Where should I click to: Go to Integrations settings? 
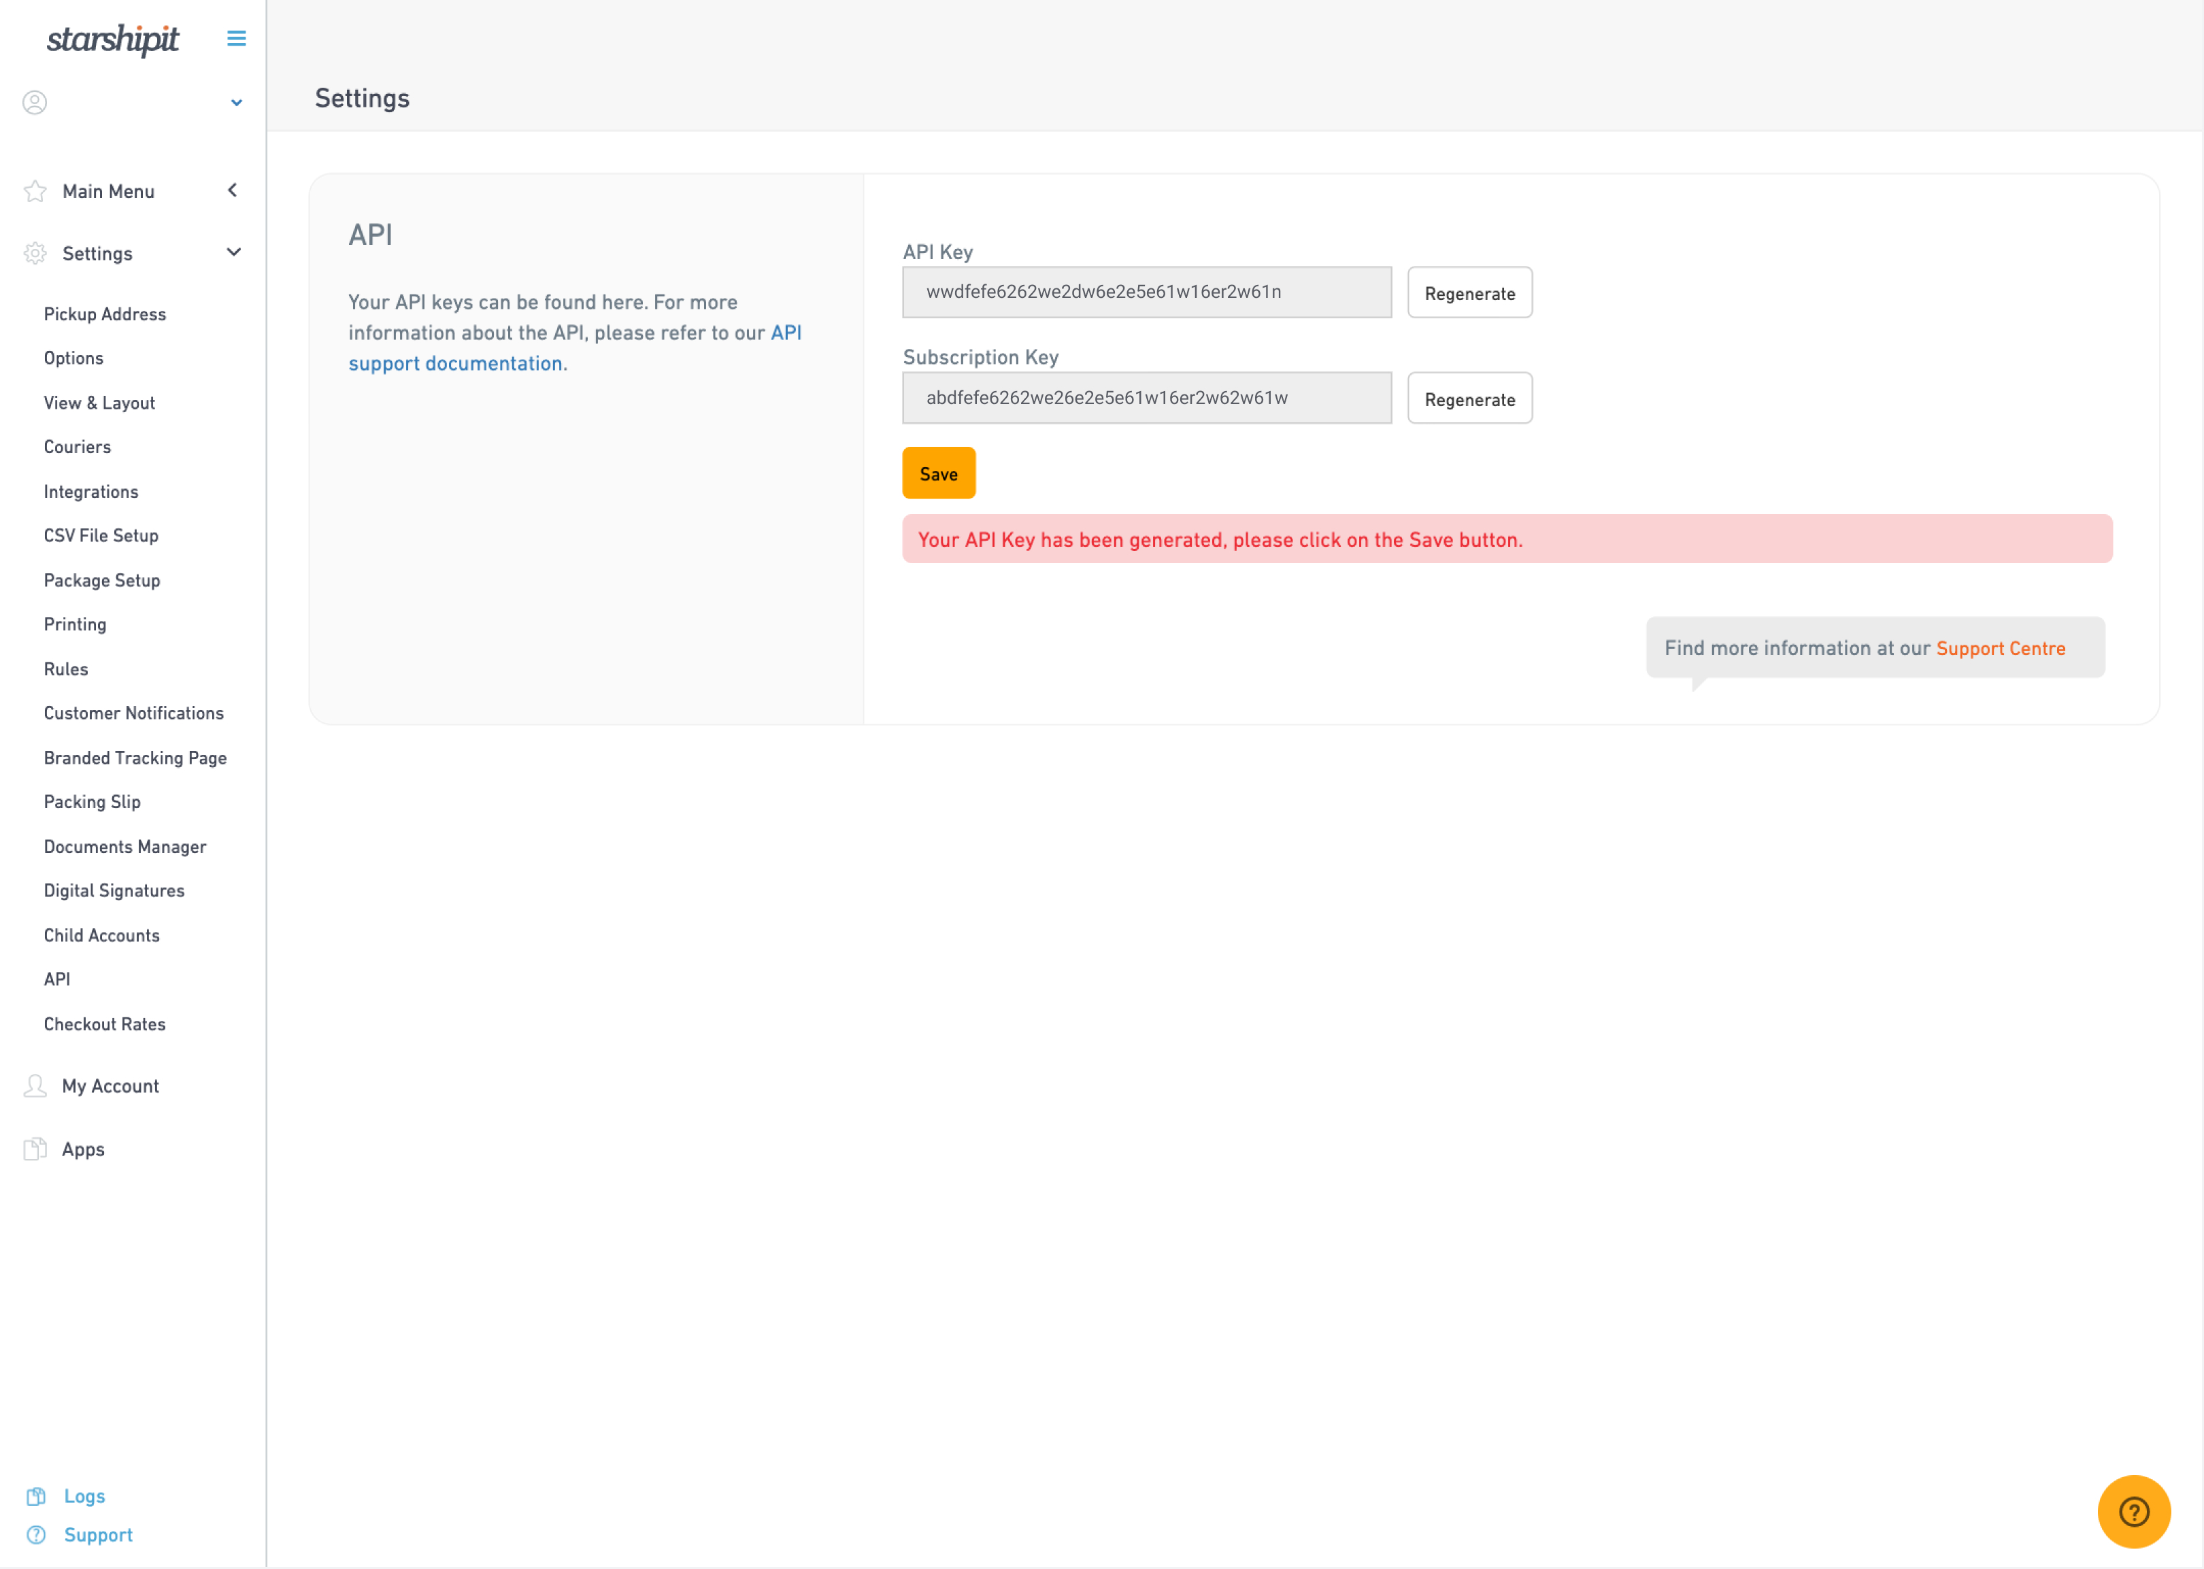[91, 492]
